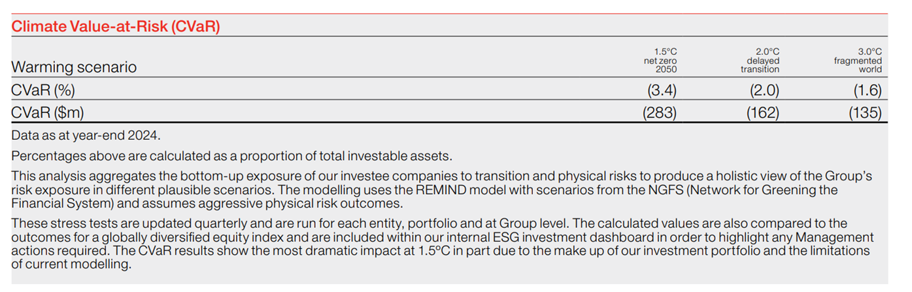Select the 'Network for Greening the' text
This screenshot has width=912, height=292.
(x=772, y=190)
